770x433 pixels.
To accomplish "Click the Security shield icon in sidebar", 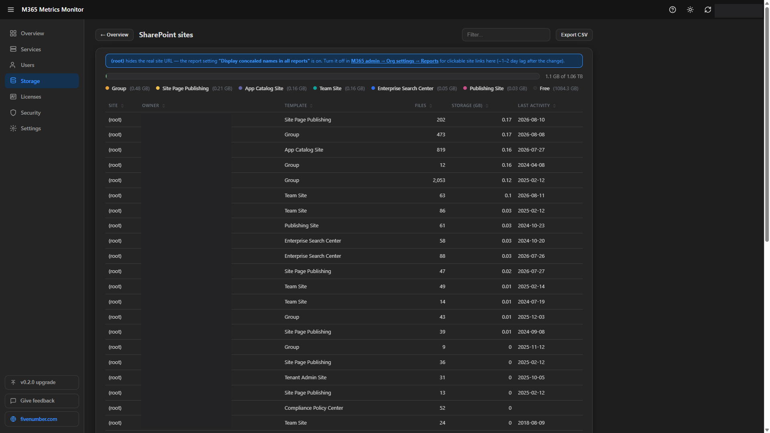I will 13,113.
